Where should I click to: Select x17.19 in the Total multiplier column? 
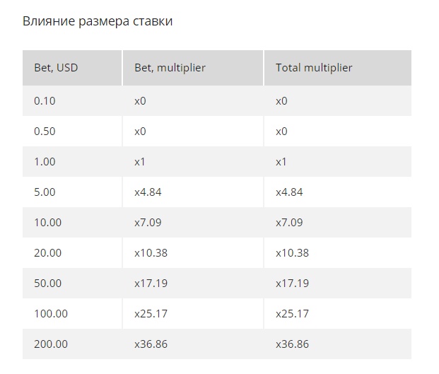(x=292, y=284)
